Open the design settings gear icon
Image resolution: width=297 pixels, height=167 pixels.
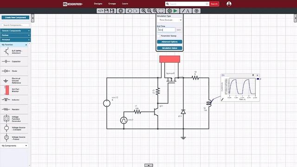coord(121,11)
